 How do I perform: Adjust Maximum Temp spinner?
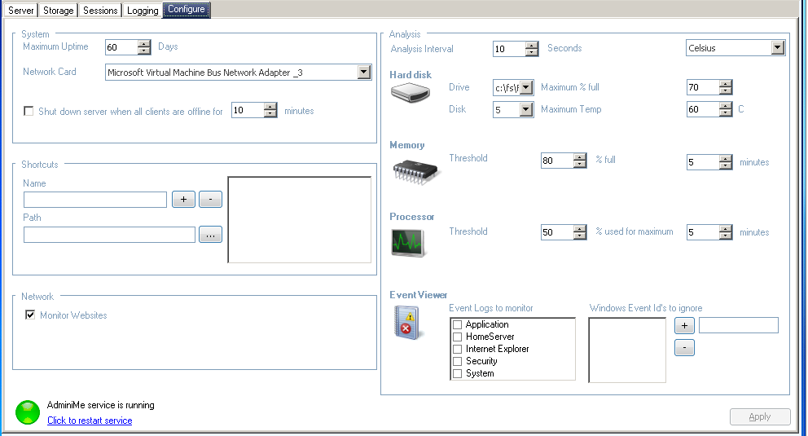[726, 109]
